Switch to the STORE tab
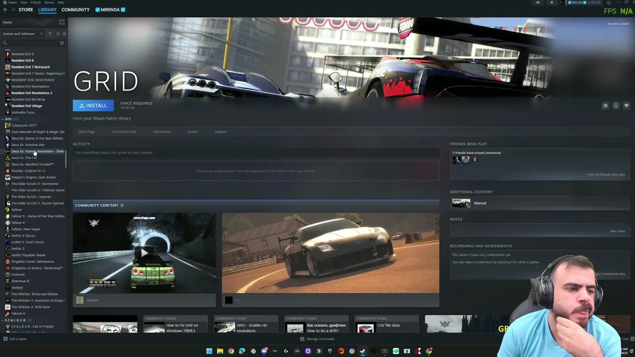Screen dimensions: 635x357 click(26, 9)
